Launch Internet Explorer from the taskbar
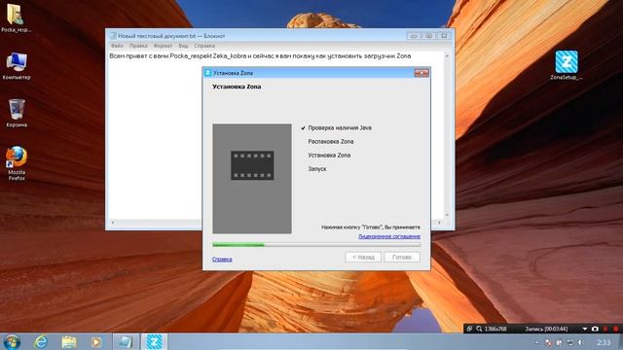This screenshot has width=623, height=350. (41, 341)
